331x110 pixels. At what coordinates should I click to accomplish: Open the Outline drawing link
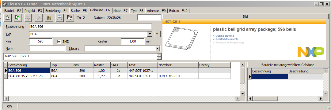coord(225,36)
